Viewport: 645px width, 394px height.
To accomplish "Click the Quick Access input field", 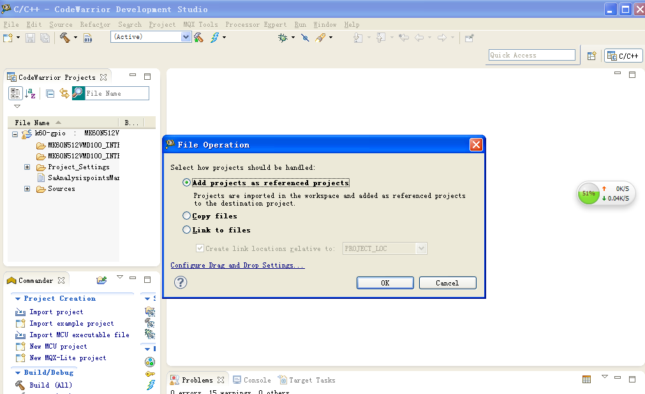I will pyautogui.click(x=532, y=55).
